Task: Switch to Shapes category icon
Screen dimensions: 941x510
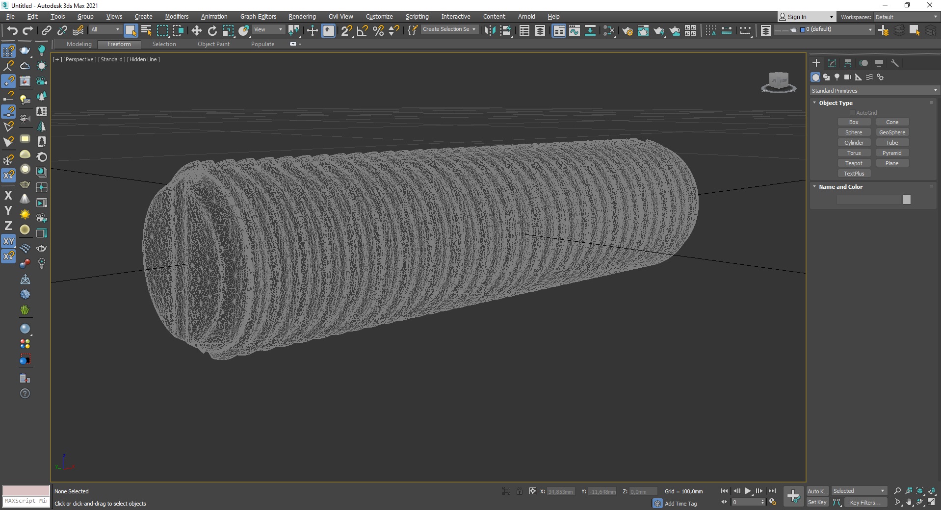Action: (x=826, y=77)
